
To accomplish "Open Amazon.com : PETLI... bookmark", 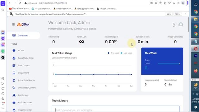I will coord(107,9).
